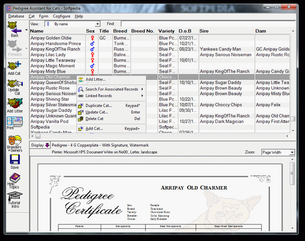The image size is (305, 241).
Task: Click the Display button above preview
Action: coord(40,145)
